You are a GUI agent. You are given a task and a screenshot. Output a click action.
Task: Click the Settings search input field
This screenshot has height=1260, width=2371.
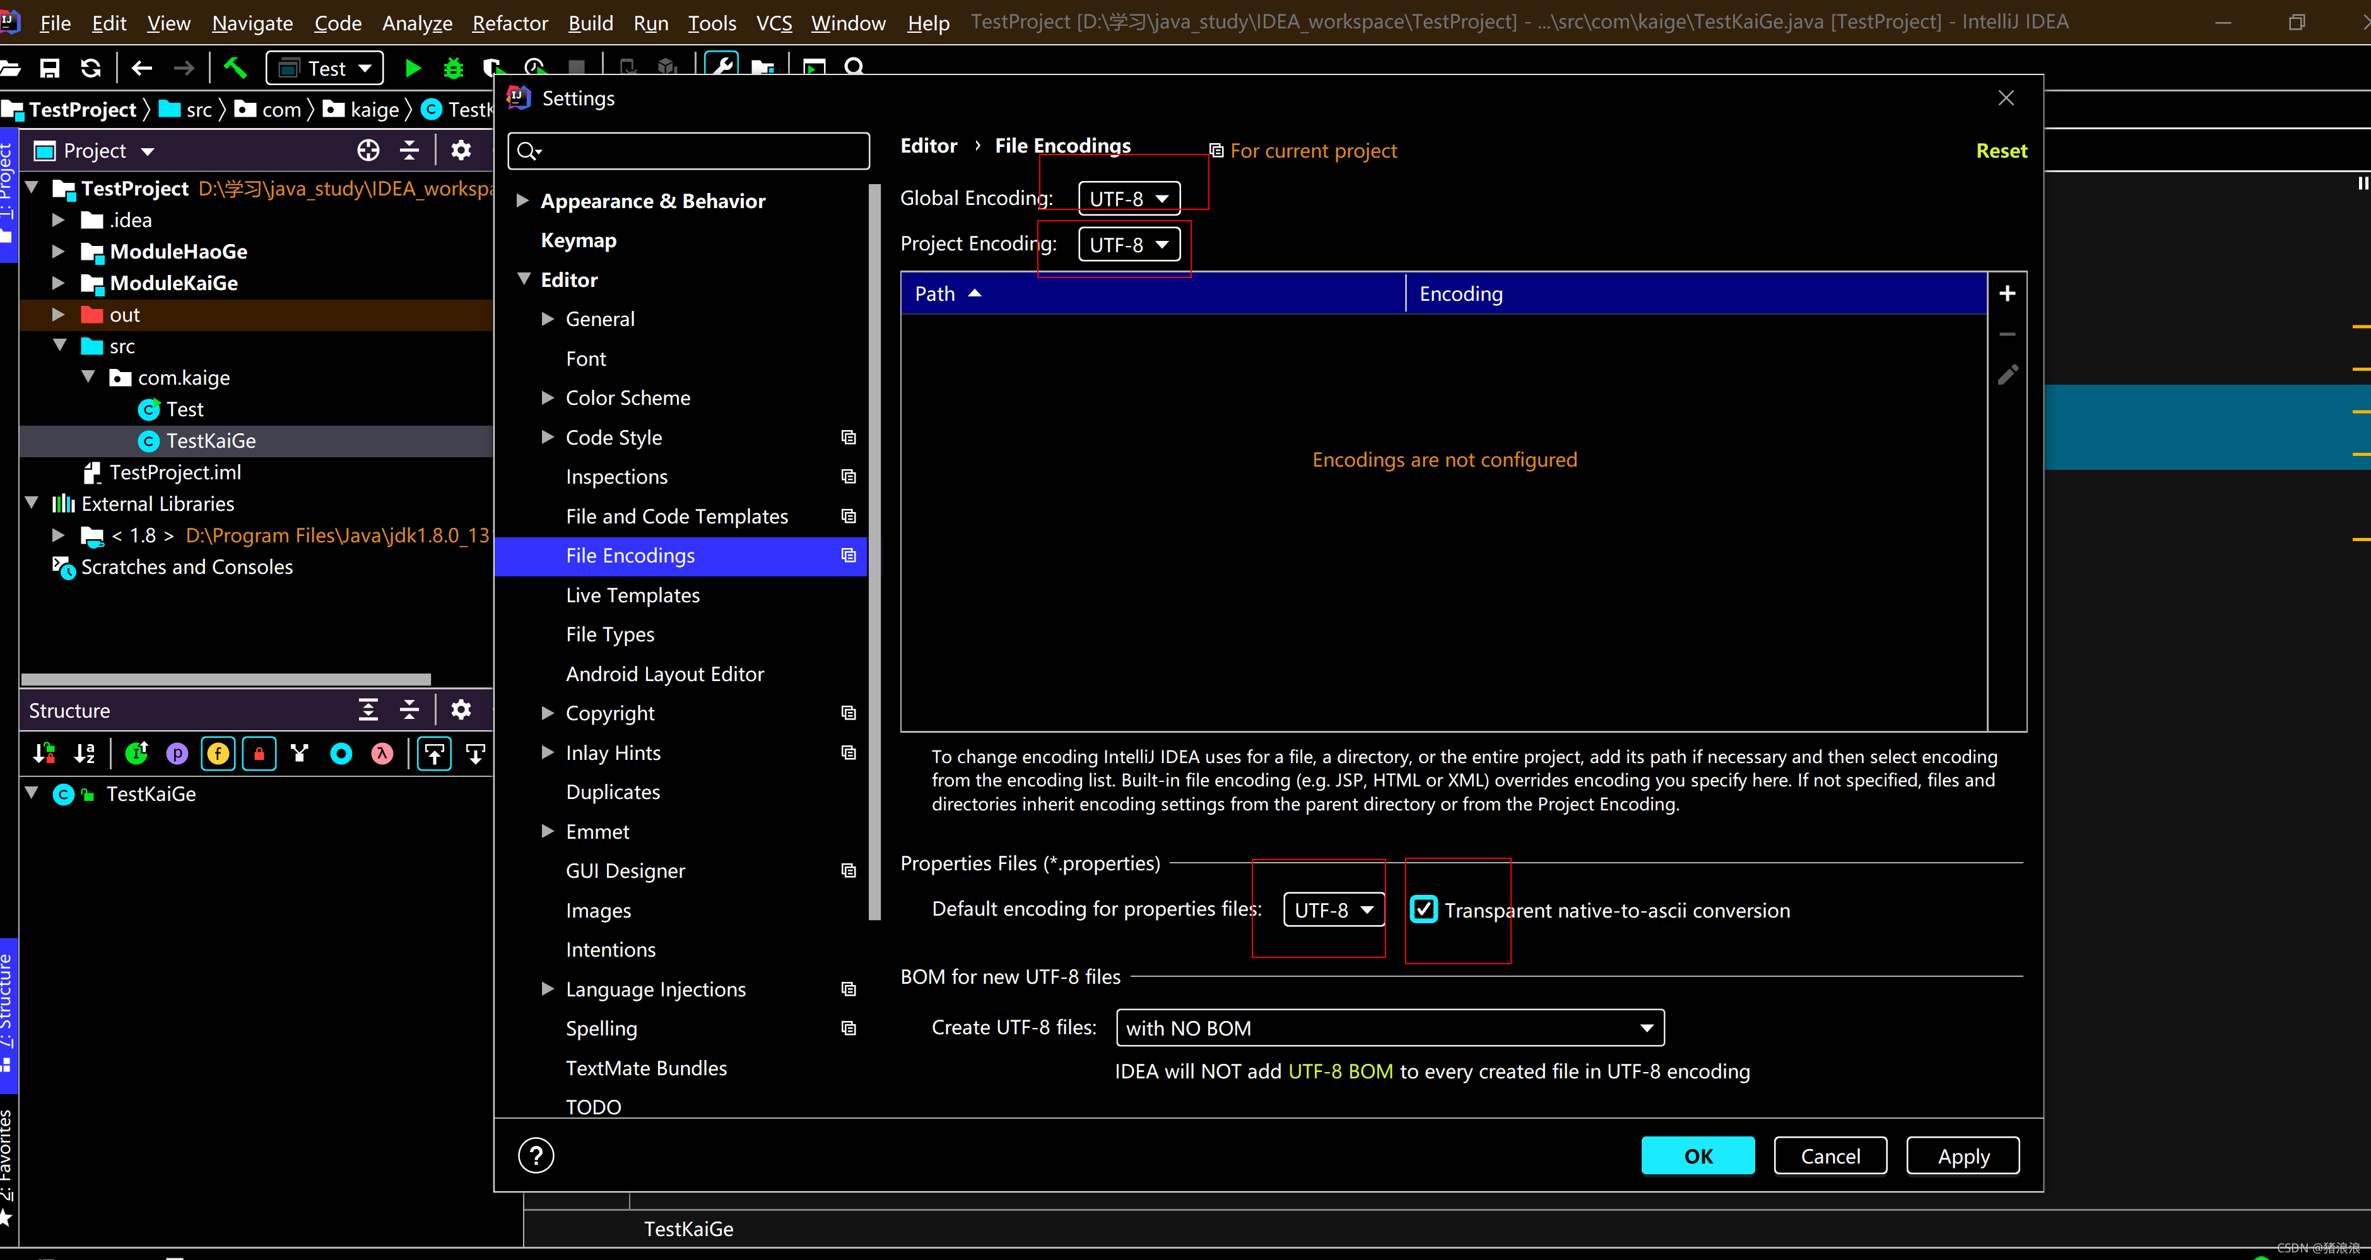click(x=688, y=151)
